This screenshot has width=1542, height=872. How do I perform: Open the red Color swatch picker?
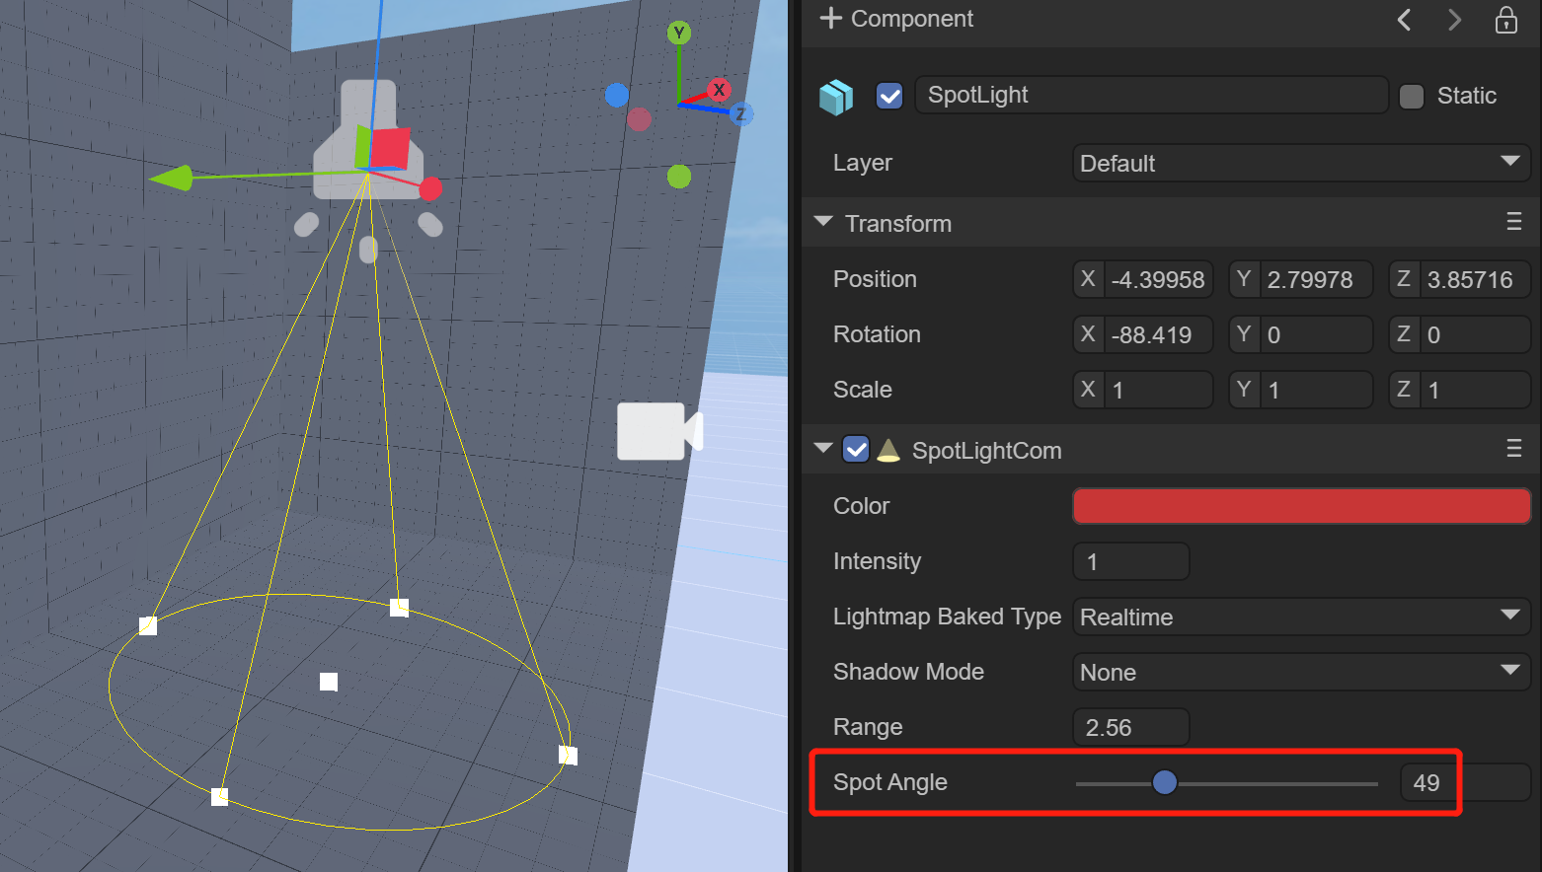pyautogui.click(x=1300, y=506)
